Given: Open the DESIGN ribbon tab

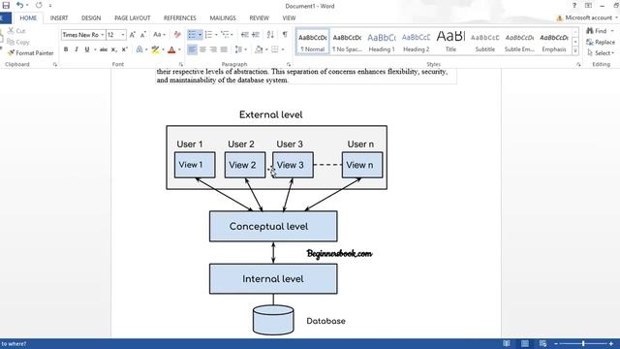Looking at the screenshot, I should pyautogui.click(x=91, y=18).
